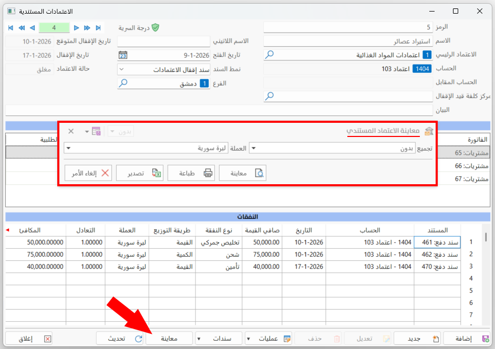Open the calendar picker for تاريخ الفتح

123,55
